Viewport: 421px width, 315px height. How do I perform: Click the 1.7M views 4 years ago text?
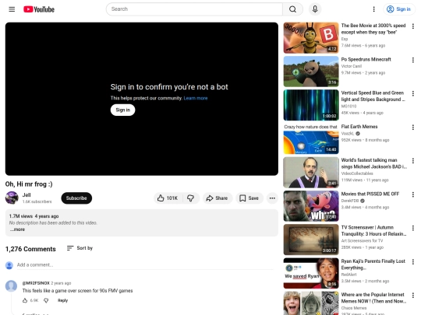[34, 216]
